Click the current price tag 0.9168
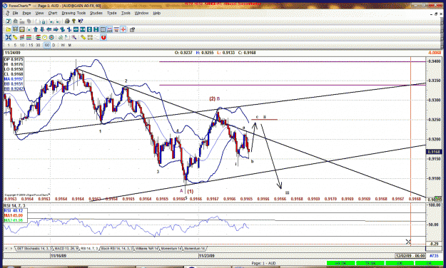Screen dimensions: 446x268 coord(434,152)
